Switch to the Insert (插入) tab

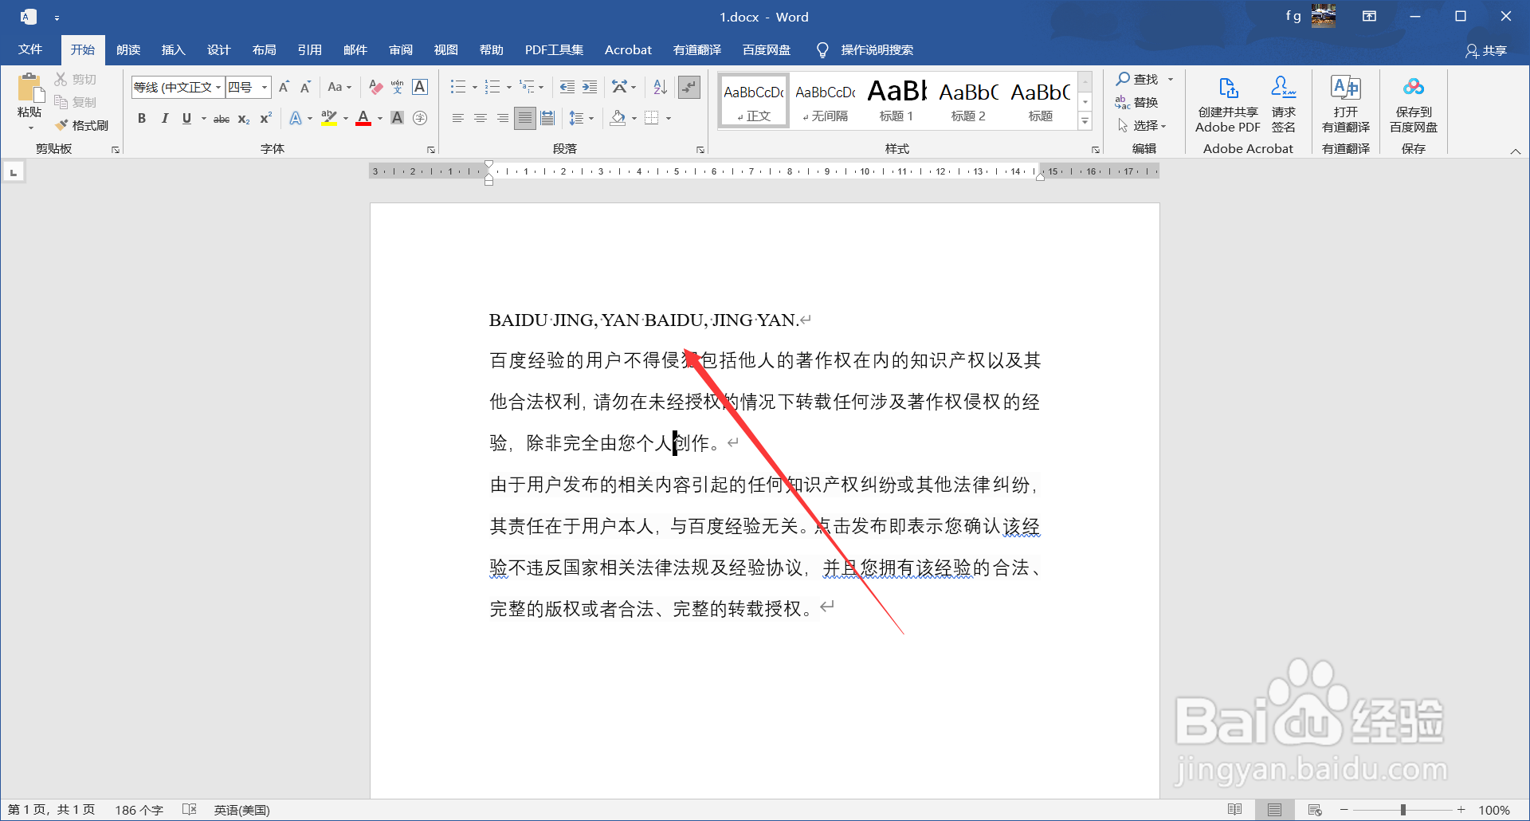(173, 49)
